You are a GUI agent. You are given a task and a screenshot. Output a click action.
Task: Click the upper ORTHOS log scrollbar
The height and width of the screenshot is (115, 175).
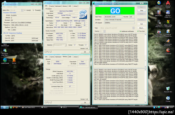(x=146, y=50)
